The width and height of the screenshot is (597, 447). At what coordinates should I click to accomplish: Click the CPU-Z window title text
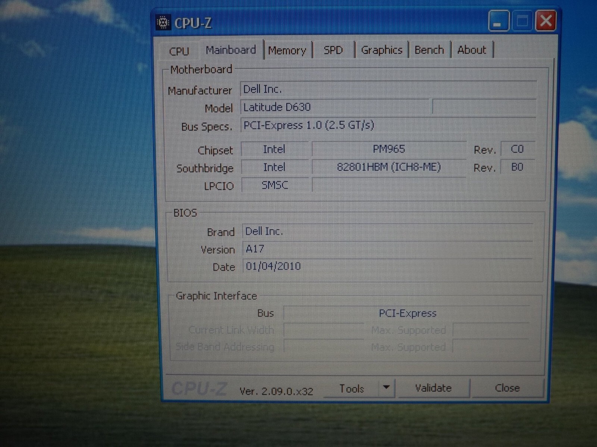point(193,23)
